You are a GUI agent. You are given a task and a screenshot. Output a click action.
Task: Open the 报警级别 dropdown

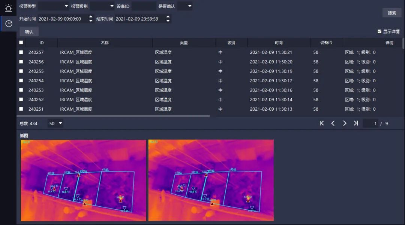click(102, 6)
